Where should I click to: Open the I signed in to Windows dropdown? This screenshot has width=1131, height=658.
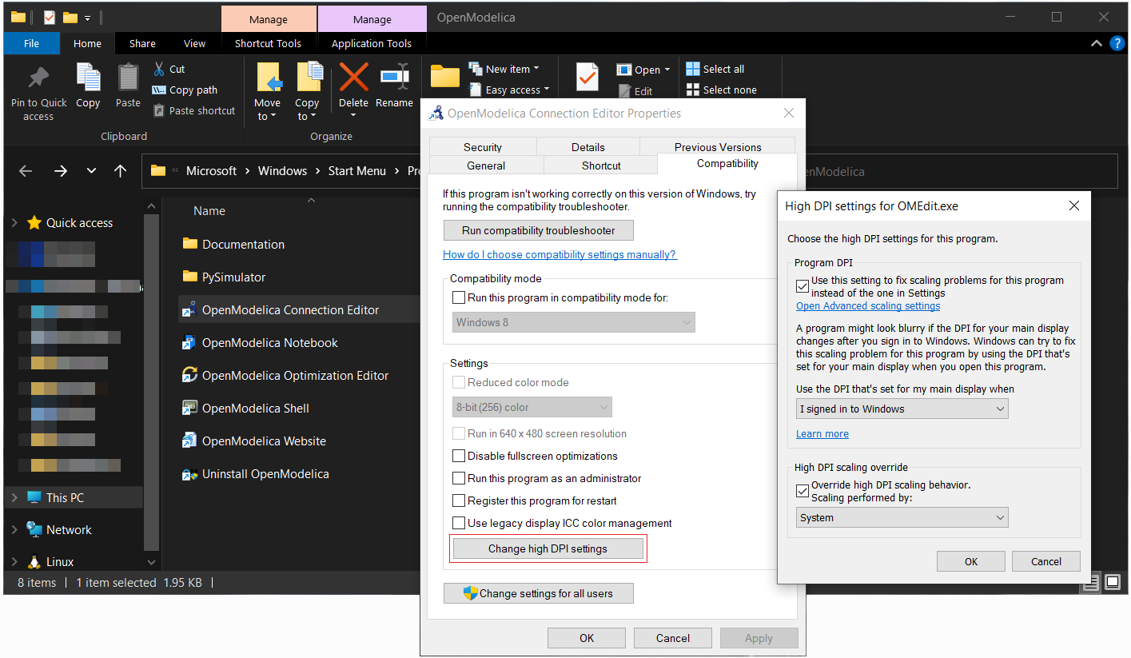click(x=902, y=409)
